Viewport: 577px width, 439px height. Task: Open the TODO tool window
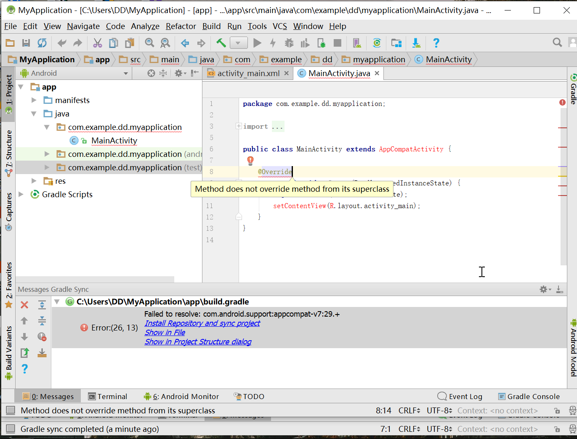click(x=249, y=397)
